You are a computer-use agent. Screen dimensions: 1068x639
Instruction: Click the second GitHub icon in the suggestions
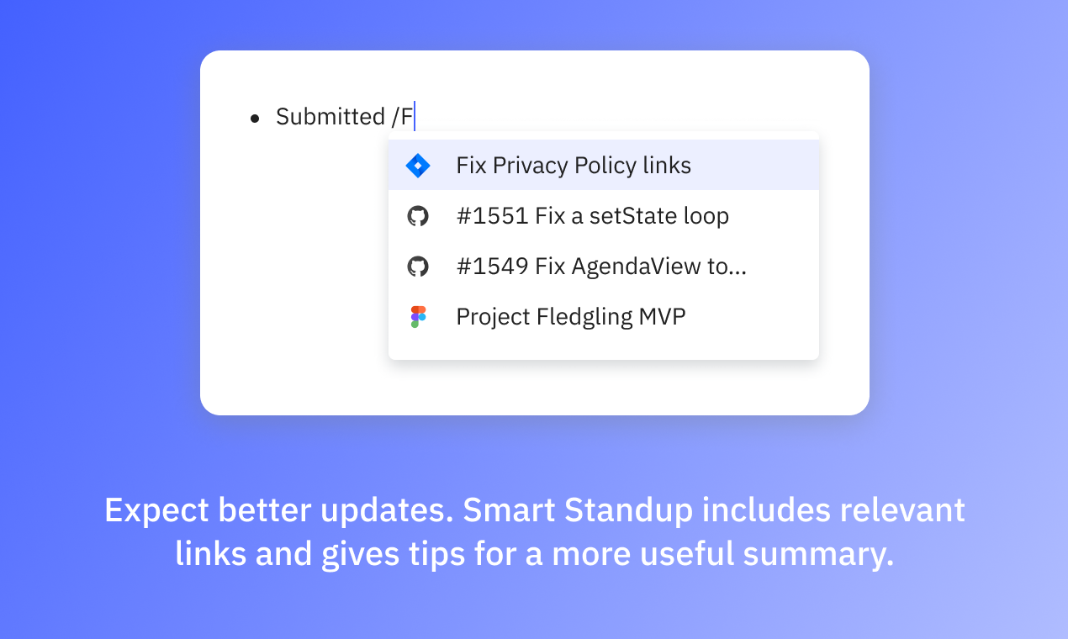tap(418, 266)
